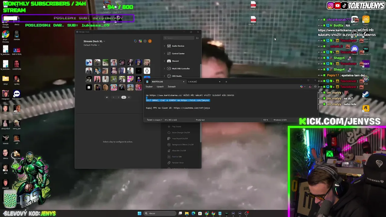The width and height of the screenshot is (386, 217).
Task: Click the Audio Devices mixer icon
Action: (x=169, y=46)
